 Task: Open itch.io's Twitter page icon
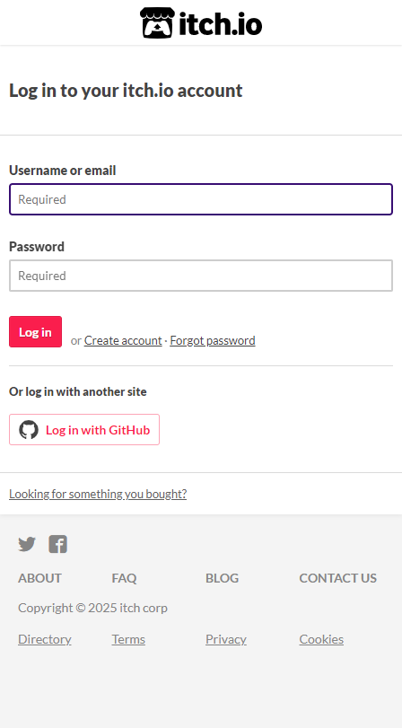point(27,544)
